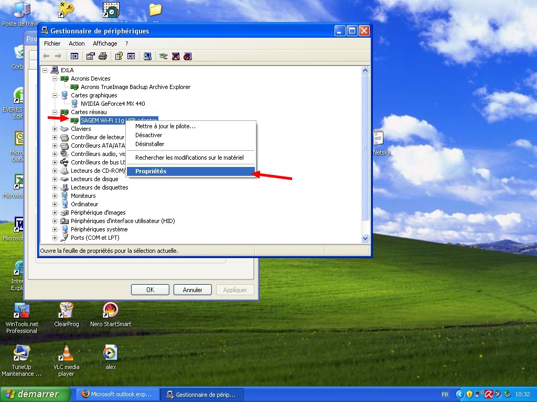Click the device list vertical scrollbar thumb
This screenshot has width=537, height=402.
(x=365, y=148)
